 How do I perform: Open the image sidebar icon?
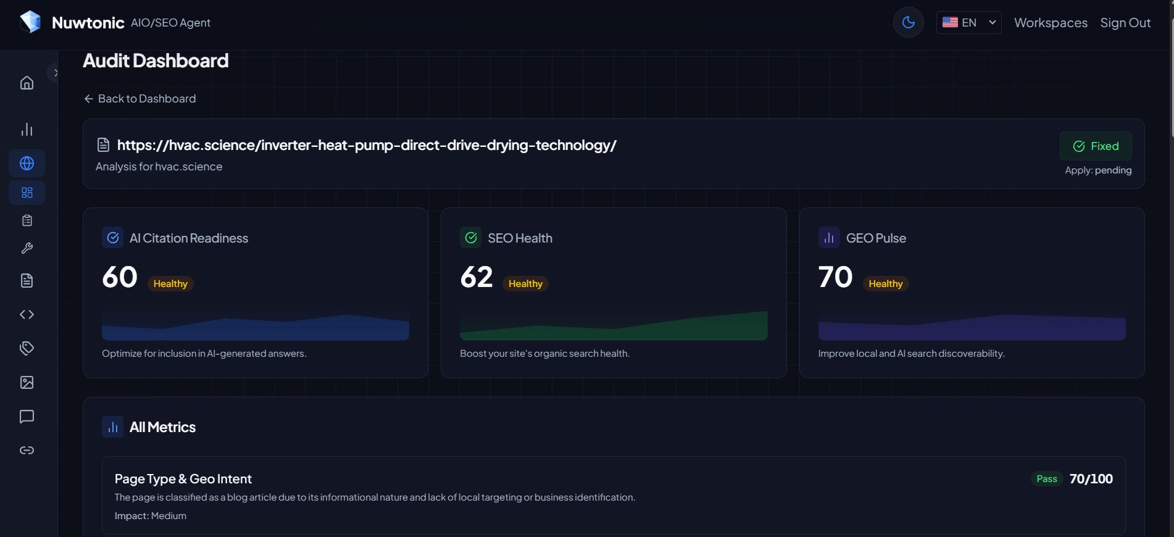[x=27, y=383]
